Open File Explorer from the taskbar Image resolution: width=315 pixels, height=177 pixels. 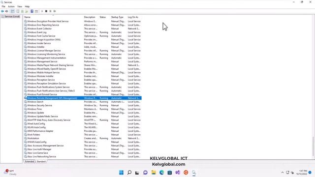(154, 173)
